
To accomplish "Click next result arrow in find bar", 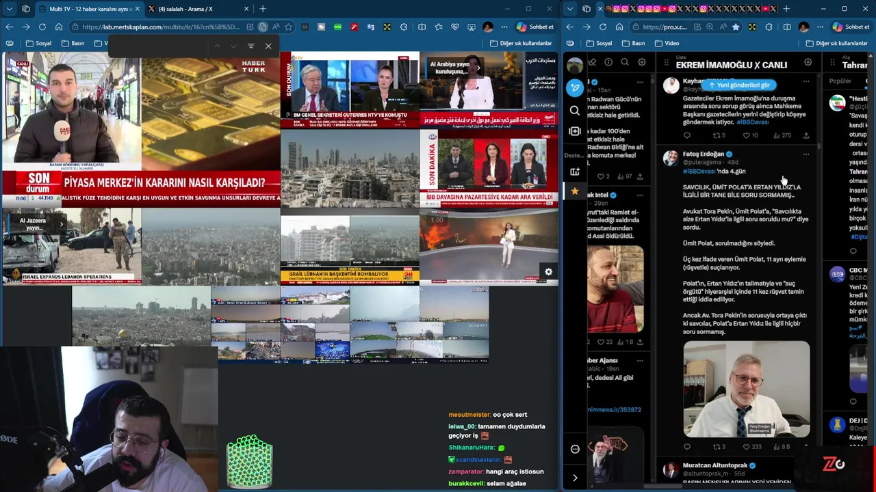I will pyautogui.click(x=233, y=46).
